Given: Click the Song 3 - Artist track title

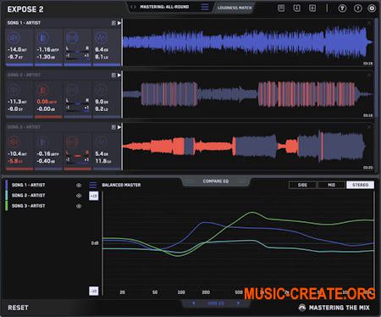Looking at the screenshot, I should pyautogui.click(x=24, y=127).
